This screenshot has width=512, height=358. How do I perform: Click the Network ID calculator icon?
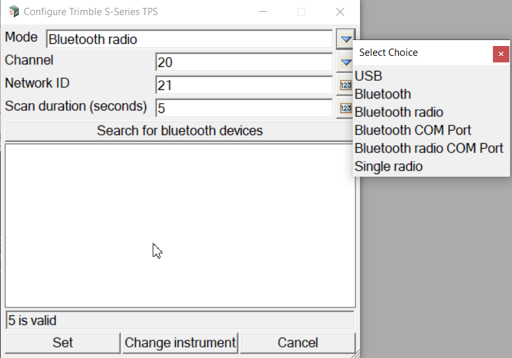click(345, 85)
